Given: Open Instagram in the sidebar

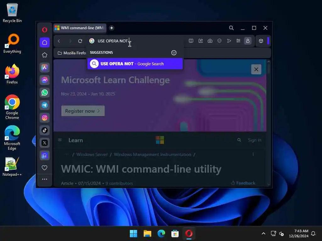Looking at the screenshot, I should click(45, 118).
